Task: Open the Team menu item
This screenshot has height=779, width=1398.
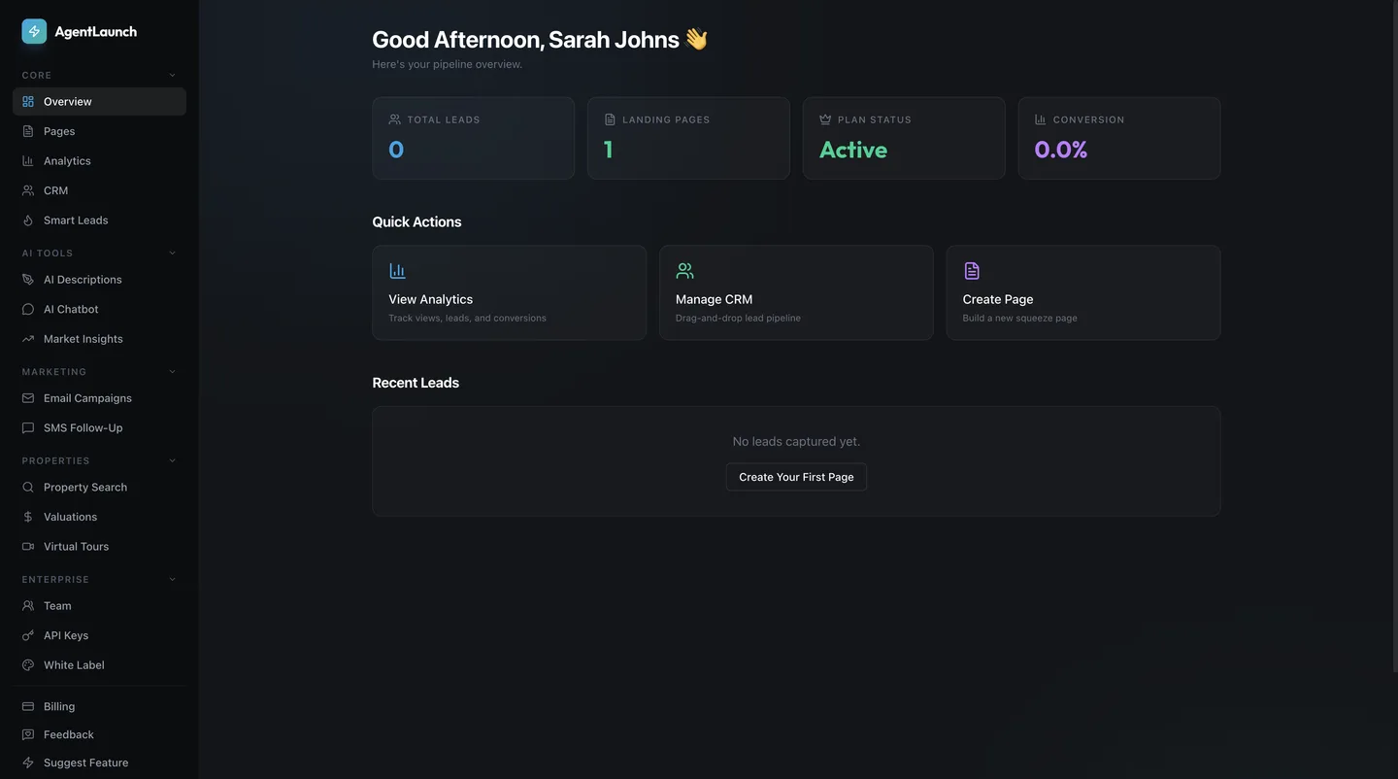Action: coord(99,606)
